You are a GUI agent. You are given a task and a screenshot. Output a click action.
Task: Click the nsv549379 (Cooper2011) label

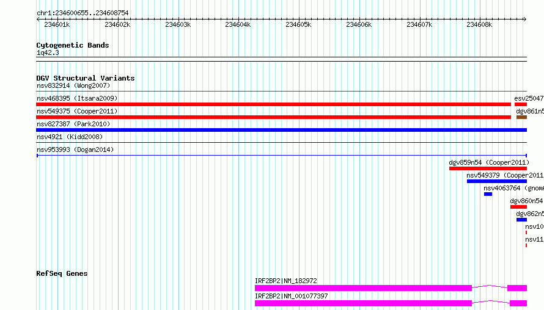pyautogui.click(x=505, y=175)
